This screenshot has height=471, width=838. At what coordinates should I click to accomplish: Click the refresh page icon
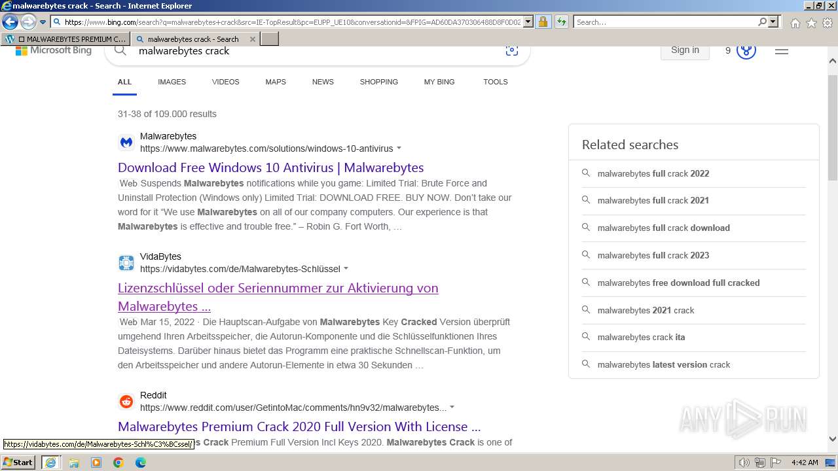[x=561, y=22]
